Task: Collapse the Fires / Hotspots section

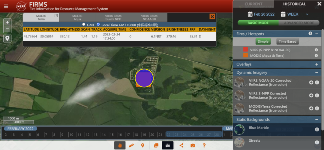Action: point(316,34)
